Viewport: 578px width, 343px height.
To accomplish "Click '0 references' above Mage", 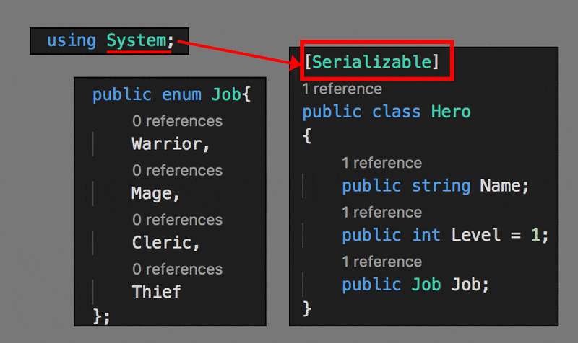I will (177, 171).
